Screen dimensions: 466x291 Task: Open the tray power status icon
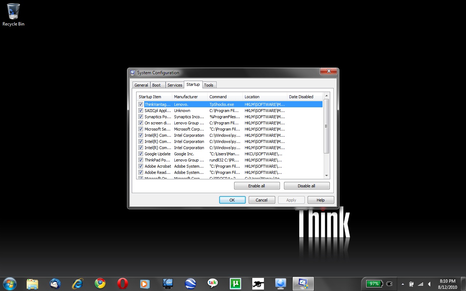[412, 284]
